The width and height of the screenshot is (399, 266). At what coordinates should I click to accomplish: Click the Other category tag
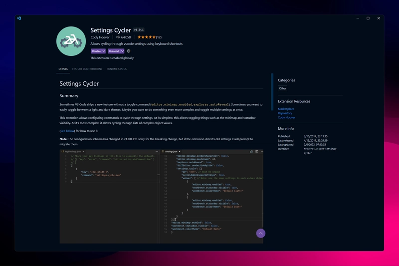(282, 88)
